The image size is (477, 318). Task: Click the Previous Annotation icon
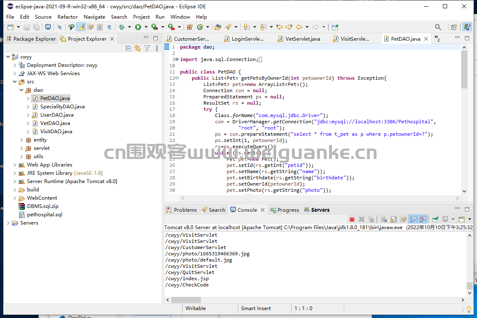coord(263,27)
